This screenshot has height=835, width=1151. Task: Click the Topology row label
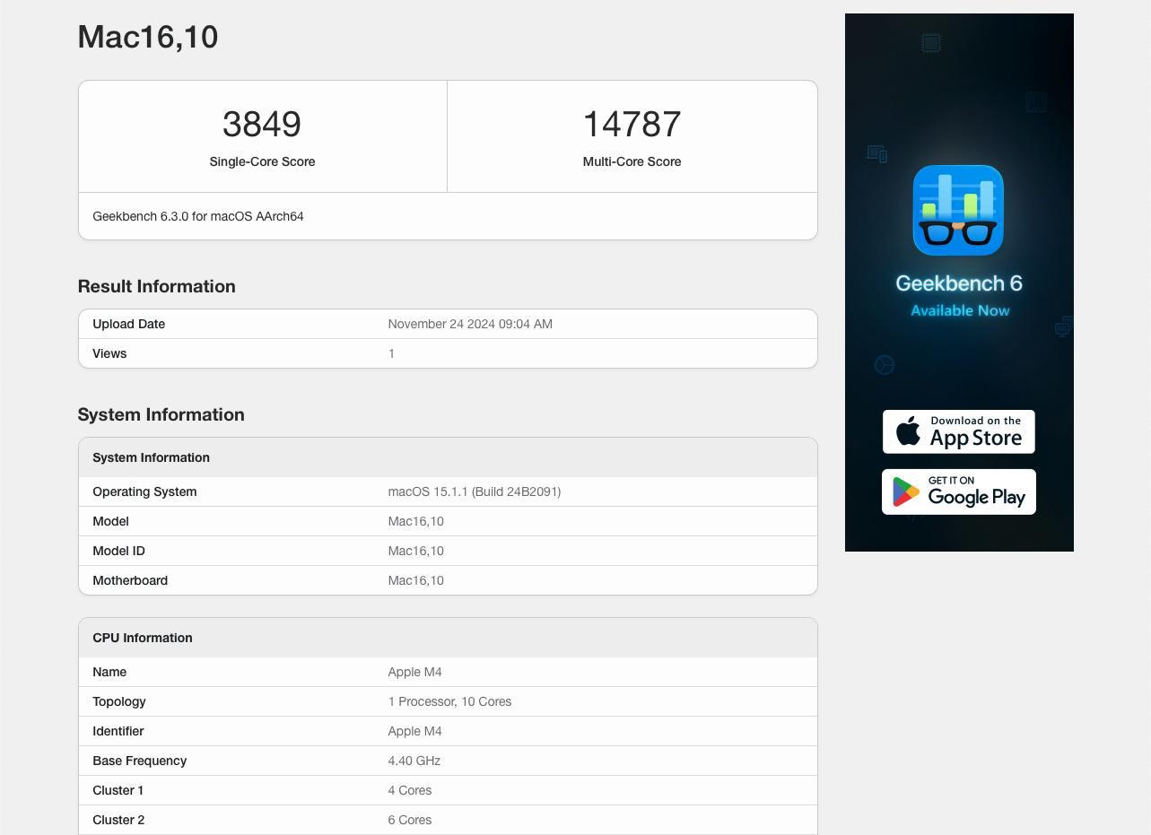click(x=119, y=701)
